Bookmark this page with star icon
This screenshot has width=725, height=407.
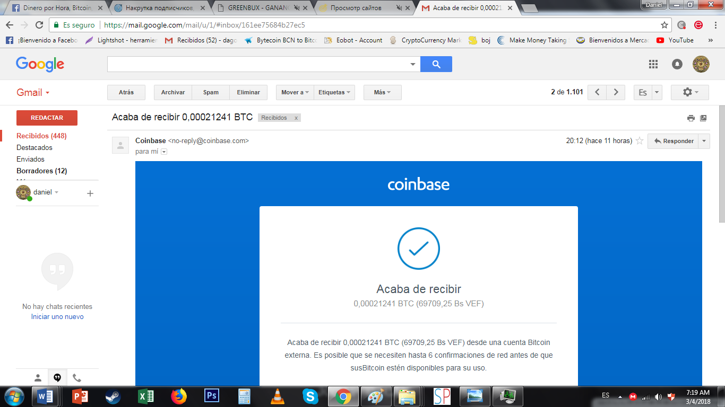point(664,25)
